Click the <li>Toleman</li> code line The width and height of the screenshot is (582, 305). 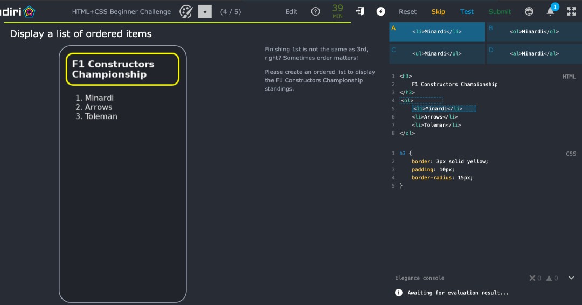(x=436, y=125)
